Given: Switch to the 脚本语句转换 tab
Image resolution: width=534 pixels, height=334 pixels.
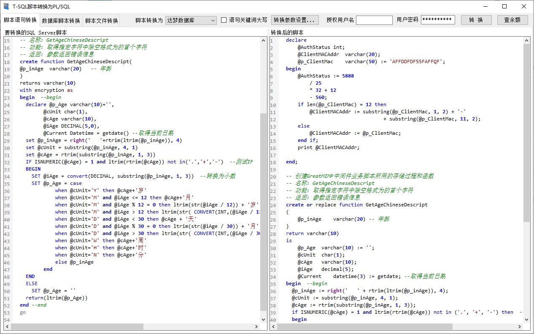Looking at the screenshot, I should tap(20, 20).
